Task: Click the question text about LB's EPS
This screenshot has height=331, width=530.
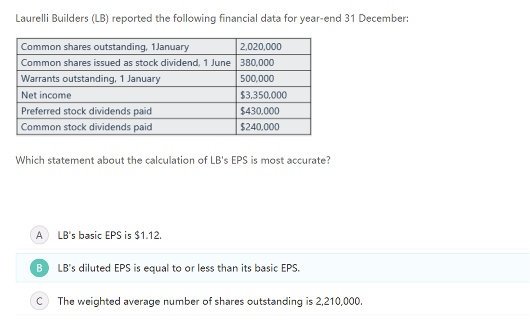Action: coord(173,160)
